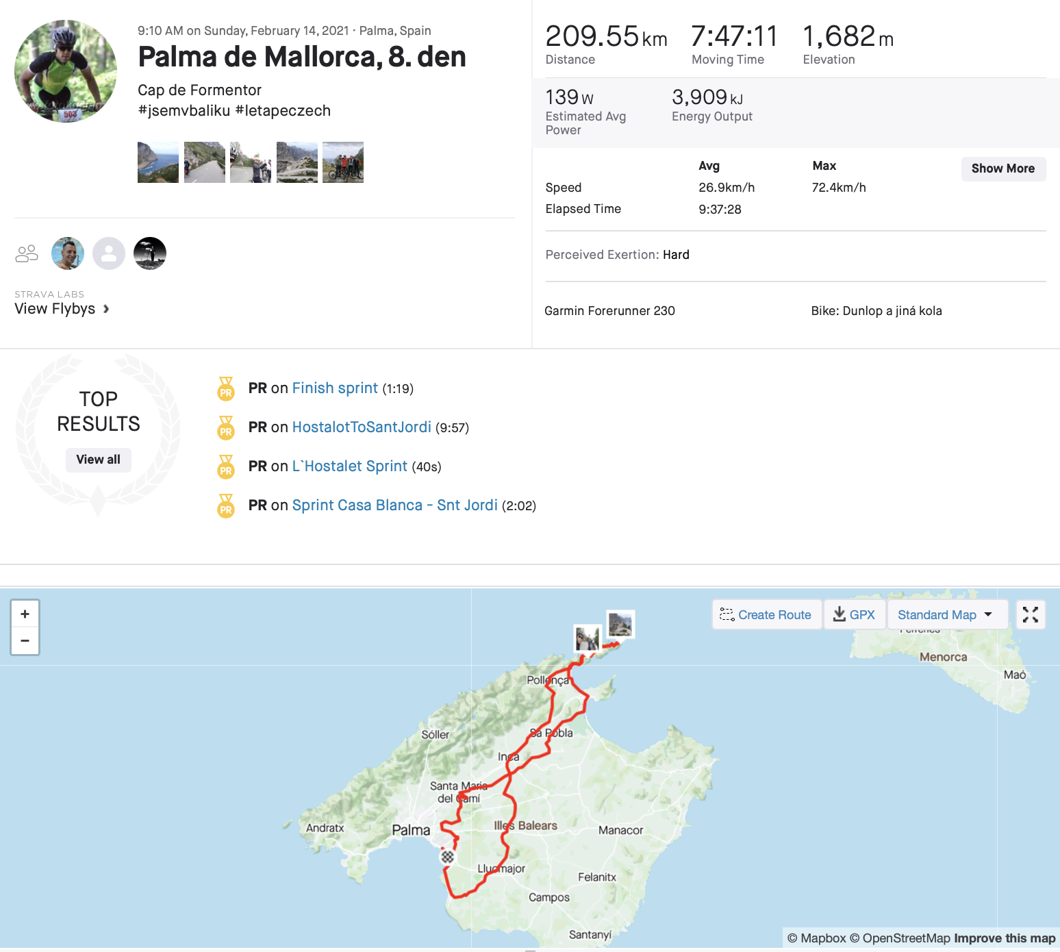Open the Standard Map dropdown

tap(946, 615)
